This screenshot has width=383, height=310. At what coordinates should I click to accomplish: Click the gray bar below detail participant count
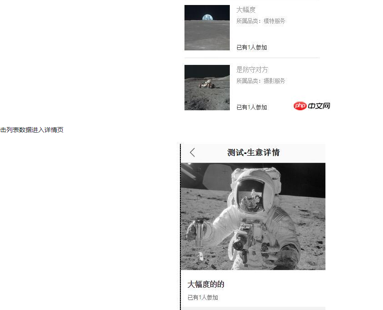pos(253,308)
